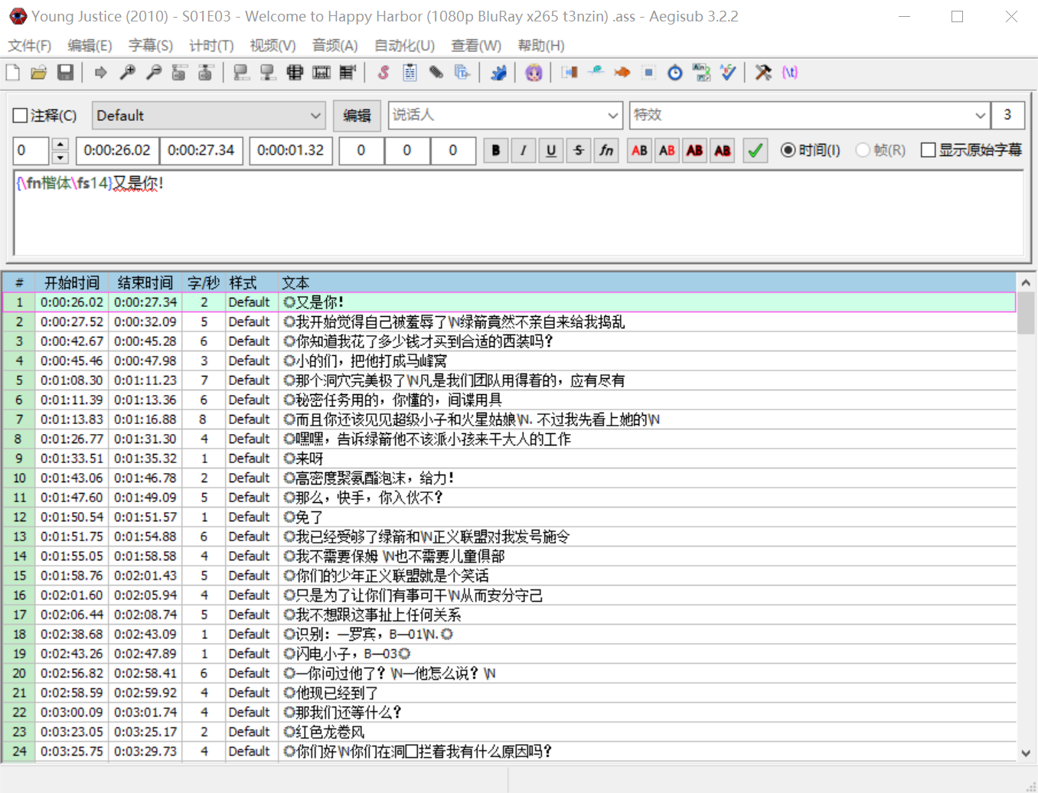Open the 自动化(U) menu

tap(404, 46)
